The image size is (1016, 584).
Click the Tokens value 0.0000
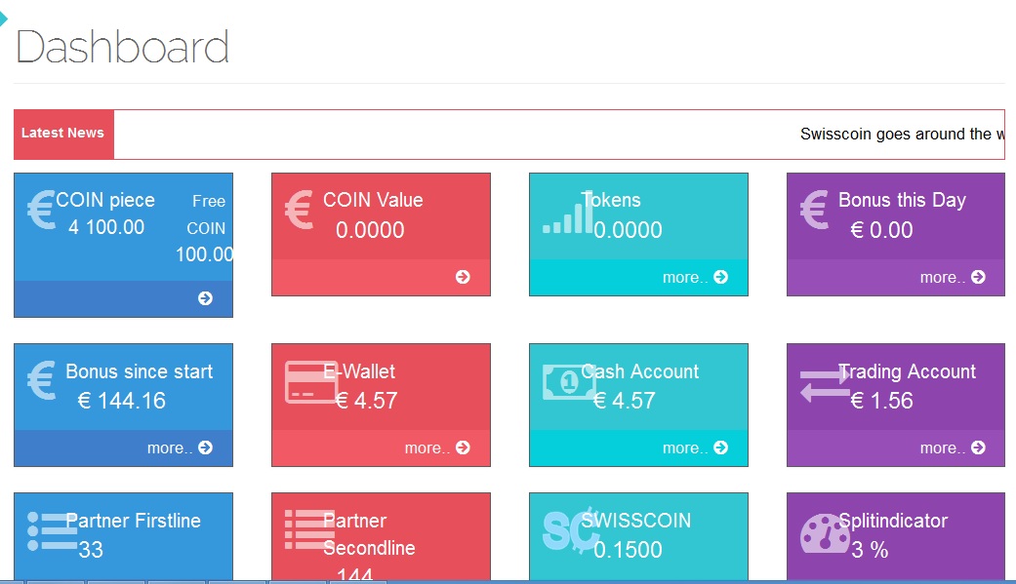pos(628,230)
